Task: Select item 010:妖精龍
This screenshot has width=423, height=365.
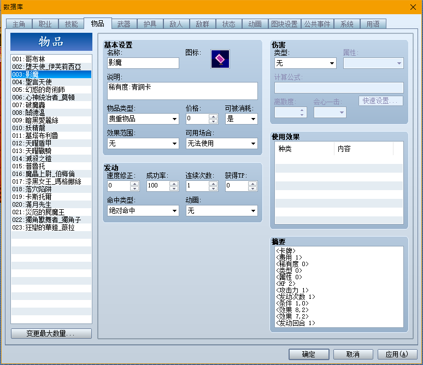Action: (x=51, y=128)
